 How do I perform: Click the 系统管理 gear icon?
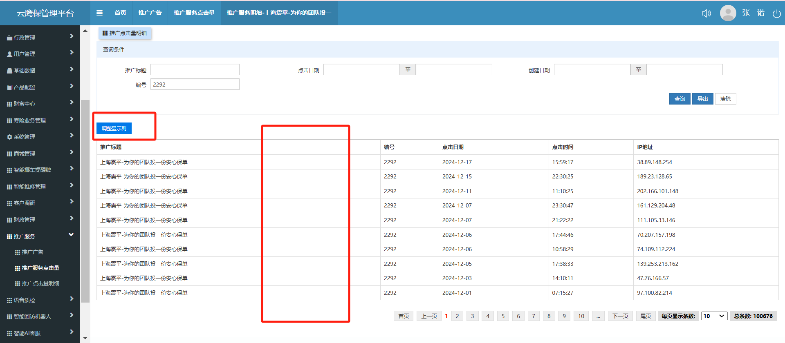pyautogui.click(x=9, y=137)
